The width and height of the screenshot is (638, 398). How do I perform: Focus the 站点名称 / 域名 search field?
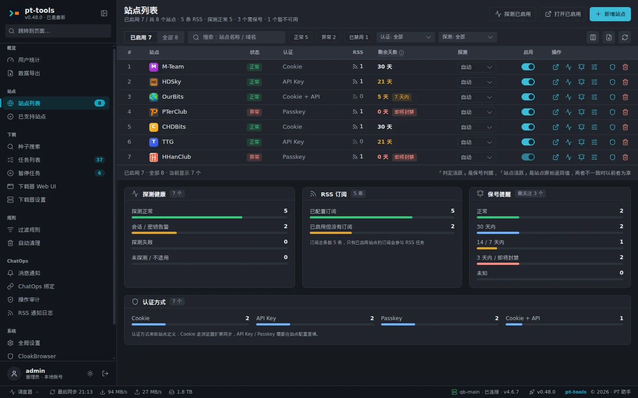(x=237, y=37)
